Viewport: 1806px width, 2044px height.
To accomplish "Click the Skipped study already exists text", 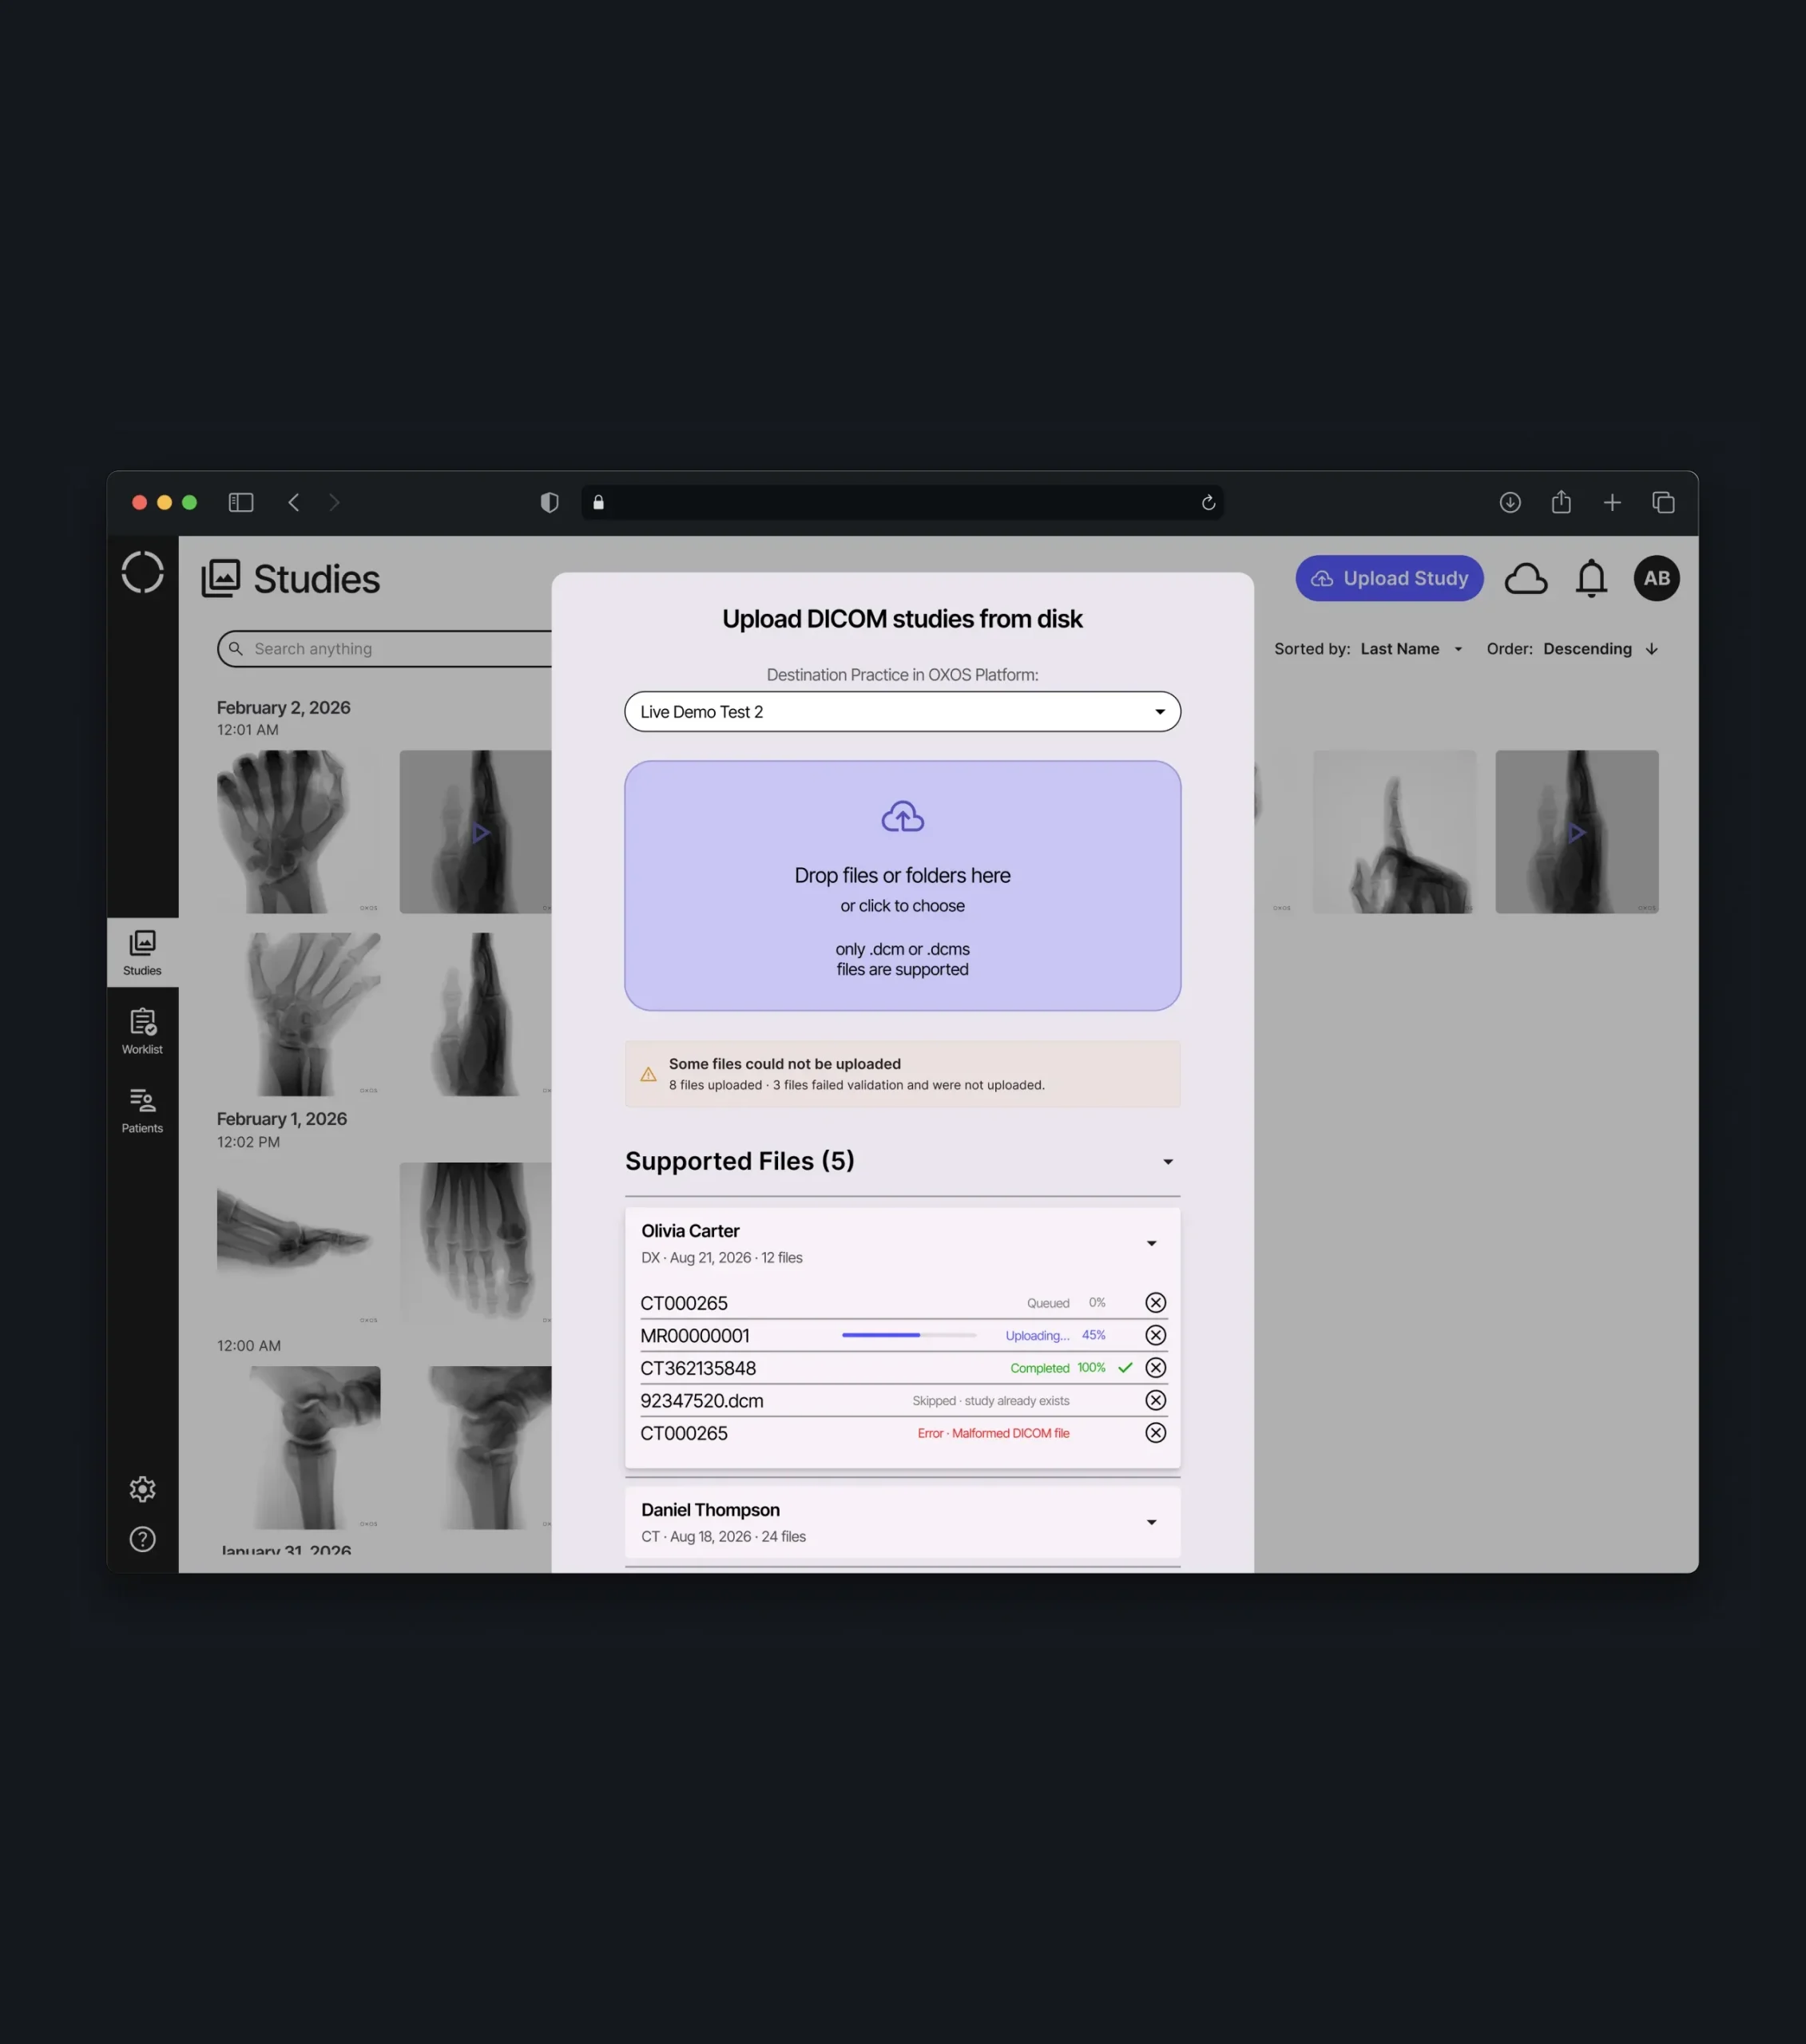I will tap(990, 1401).
